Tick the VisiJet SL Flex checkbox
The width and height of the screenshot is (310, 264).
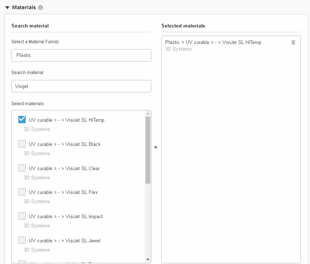tap(22, 192)
